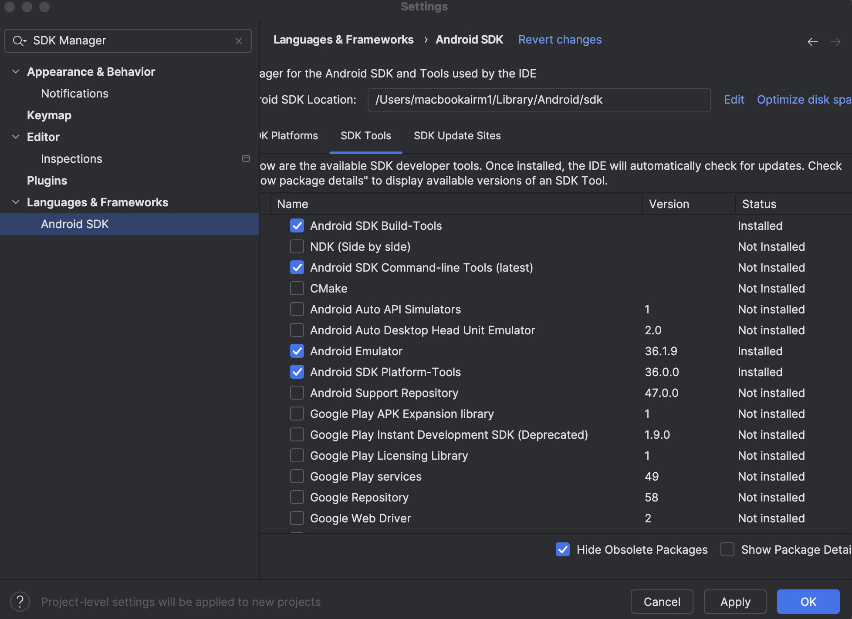Click the Android SDK Location field

(x=538, y=100)
